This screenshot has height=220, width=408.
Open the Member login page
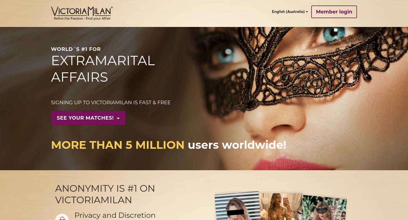coord(334,12)
